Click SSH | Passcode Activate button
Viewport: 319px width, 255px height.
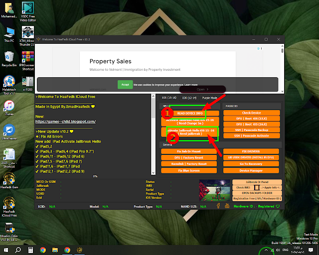(251, 135)
